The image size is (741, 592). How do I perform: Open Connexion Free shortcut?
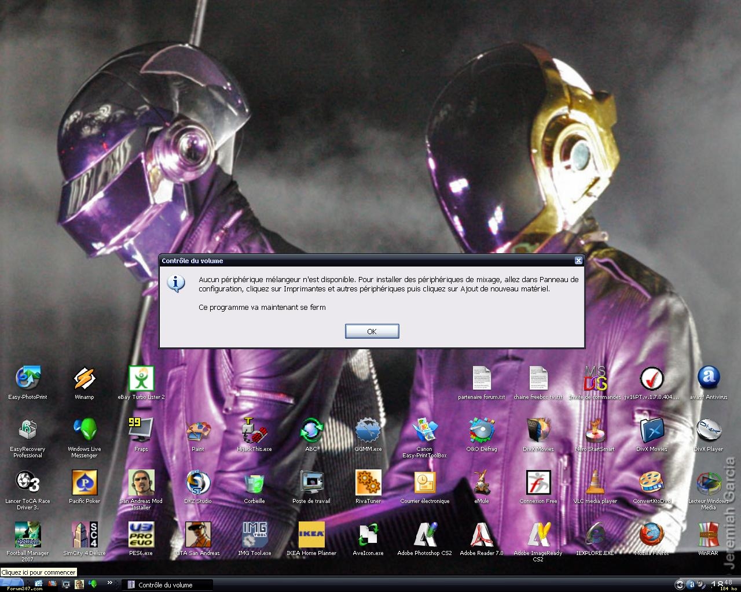(x=538, y=487)
